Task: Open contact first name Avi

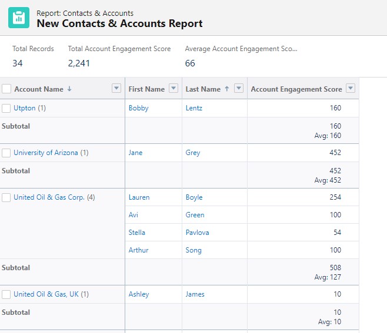Action: click(134, 215)
